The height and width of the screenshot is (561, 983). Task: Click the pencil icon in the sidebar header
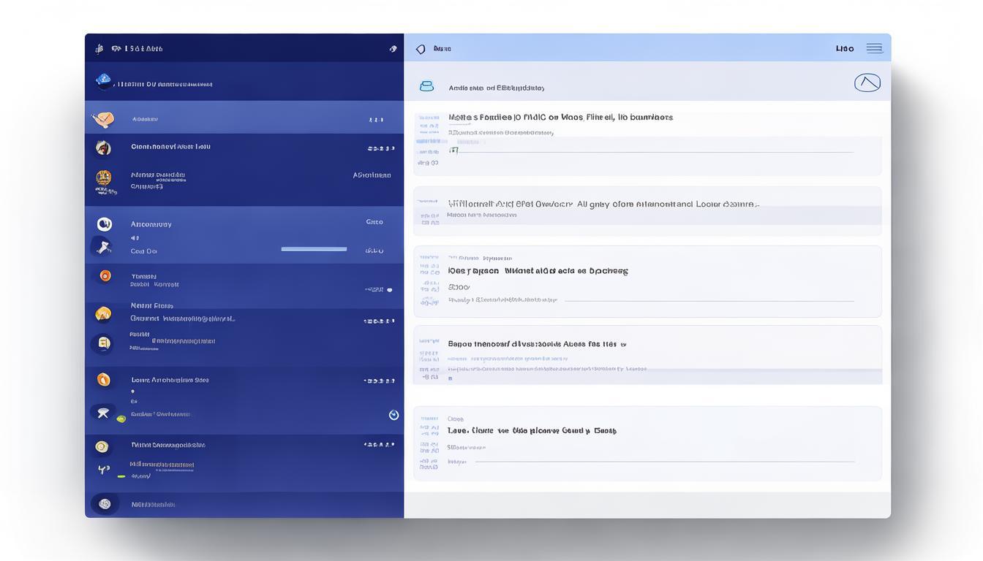click(393, 49)
